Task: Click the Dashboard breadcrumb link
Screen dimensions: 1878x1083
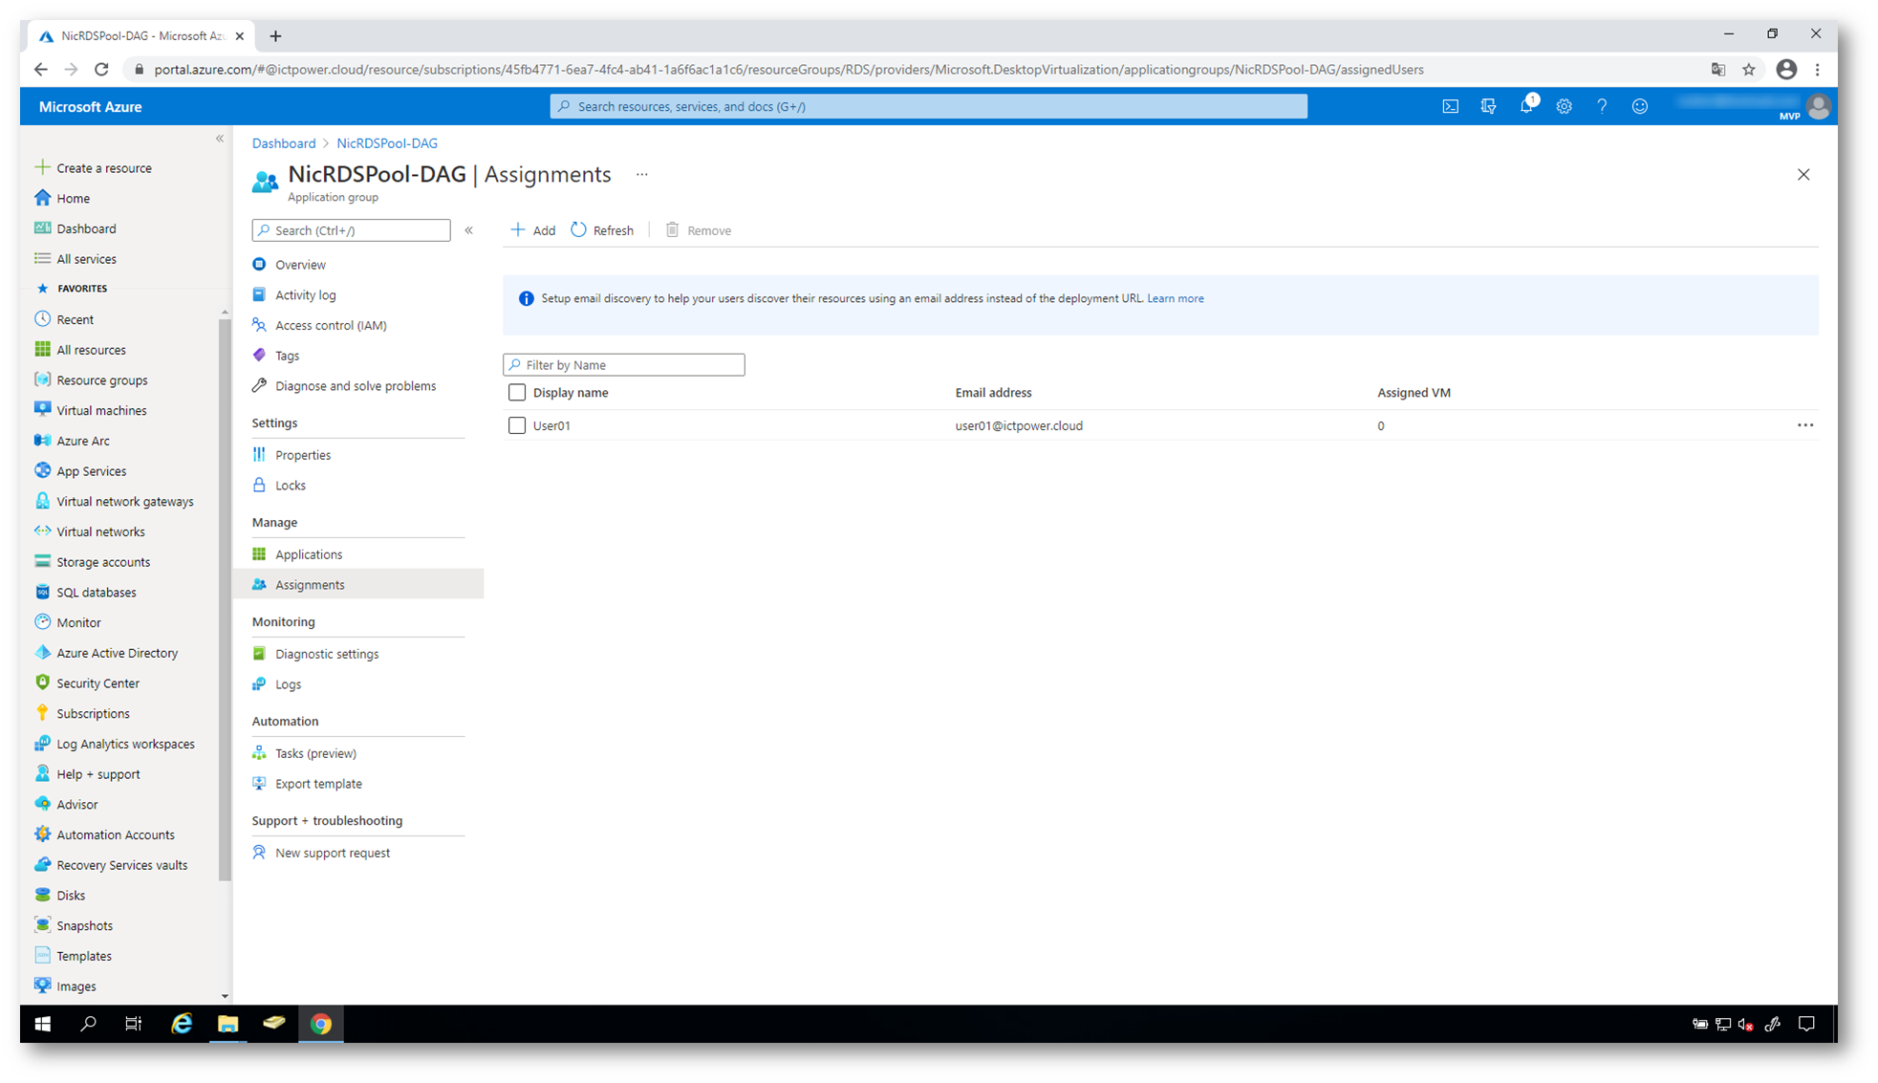Action: pyautogui.click(x=284, y=143)
